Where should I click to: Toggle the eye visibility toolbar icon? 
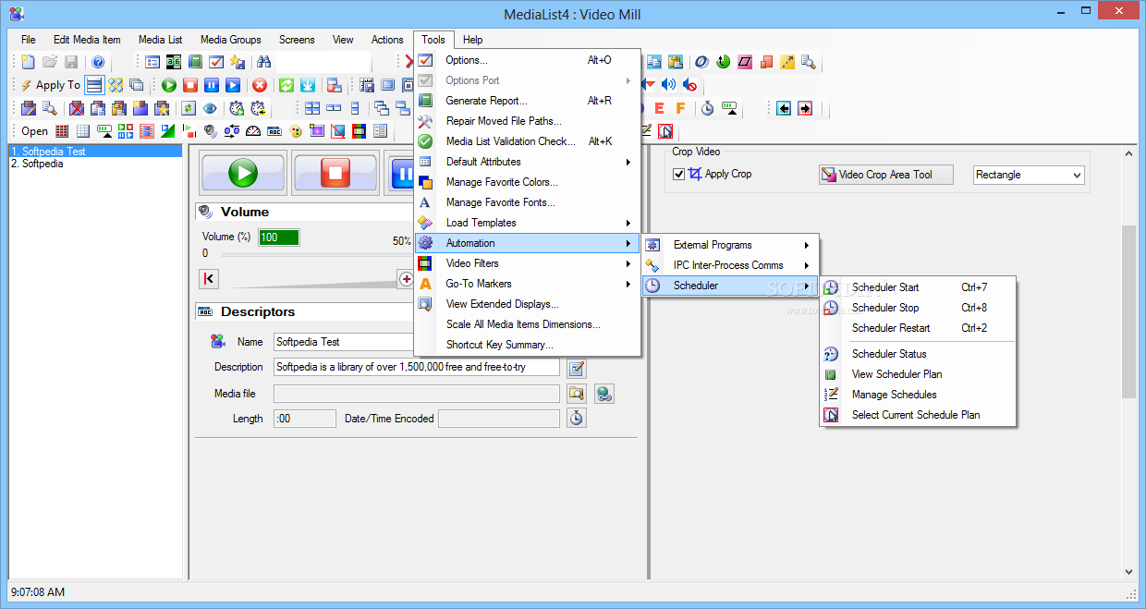(x=210, y=108)
